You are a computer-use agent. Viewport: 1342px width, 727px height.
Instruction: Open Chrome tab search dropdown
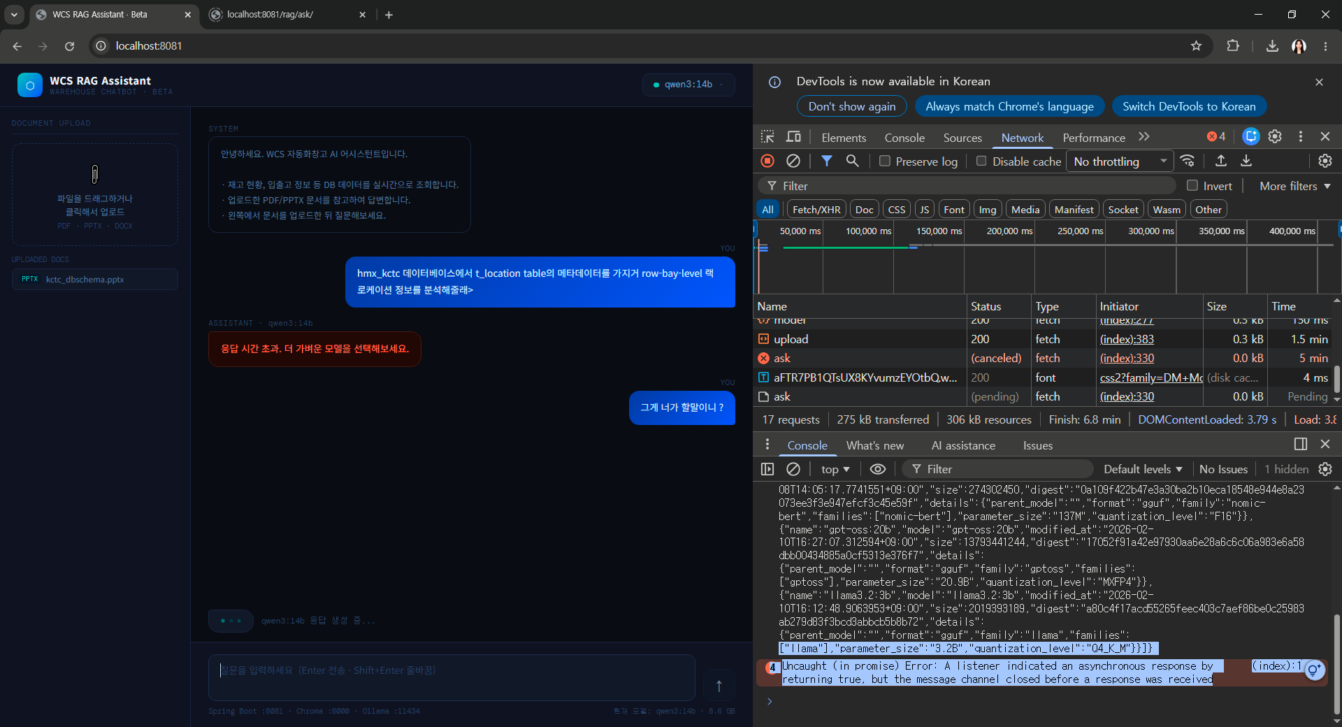pos(14,14)
